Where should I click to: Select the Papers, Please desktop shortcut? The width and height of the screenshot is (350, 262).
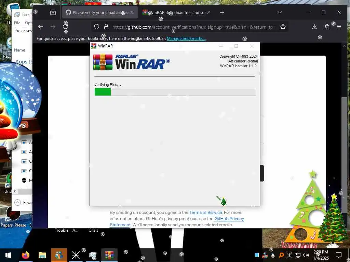tap(13, 217)
